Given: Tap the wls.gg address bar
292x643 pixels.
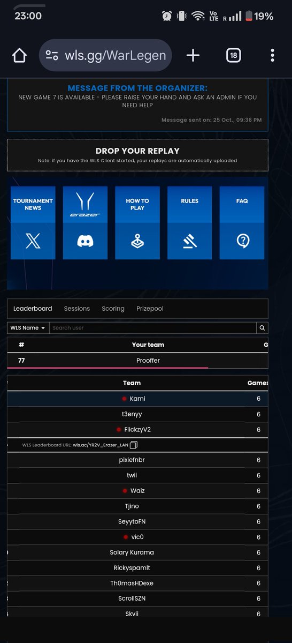Looking at the screenshot, I should point(105,55).
